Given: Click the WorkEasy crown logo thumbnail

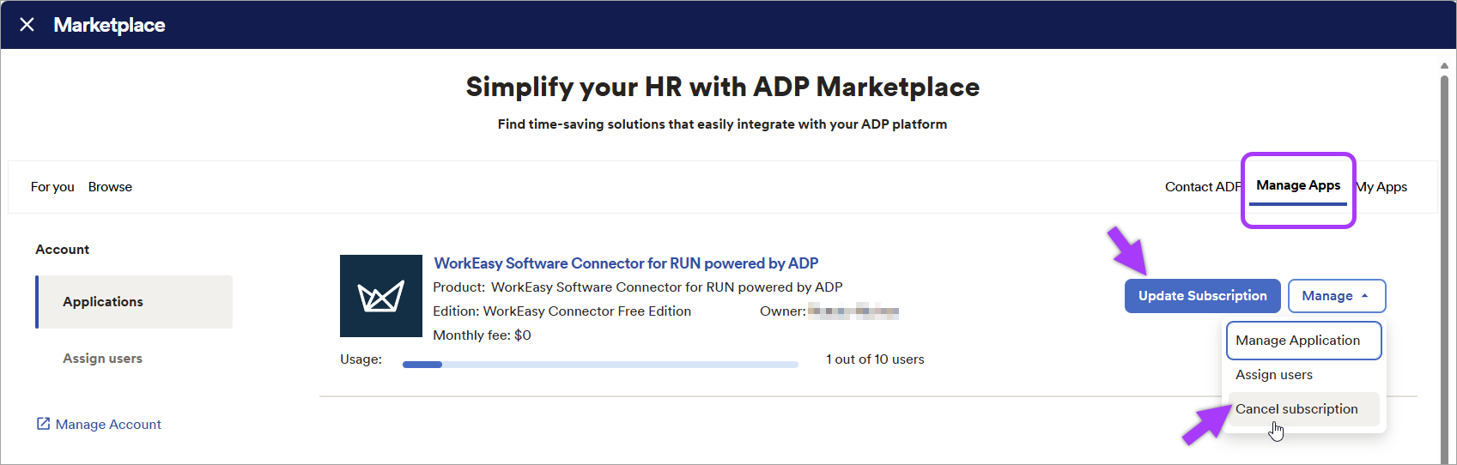Looking at the screenshot, I should tap(381, 296).
